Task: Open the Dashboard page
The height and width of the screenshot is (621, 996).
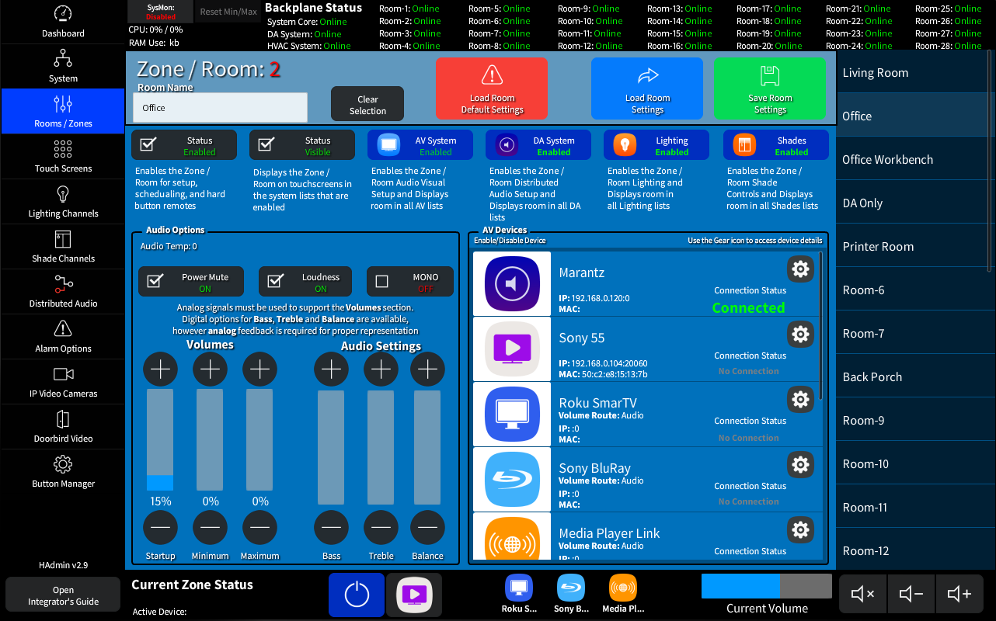Action: coord(63,22)
